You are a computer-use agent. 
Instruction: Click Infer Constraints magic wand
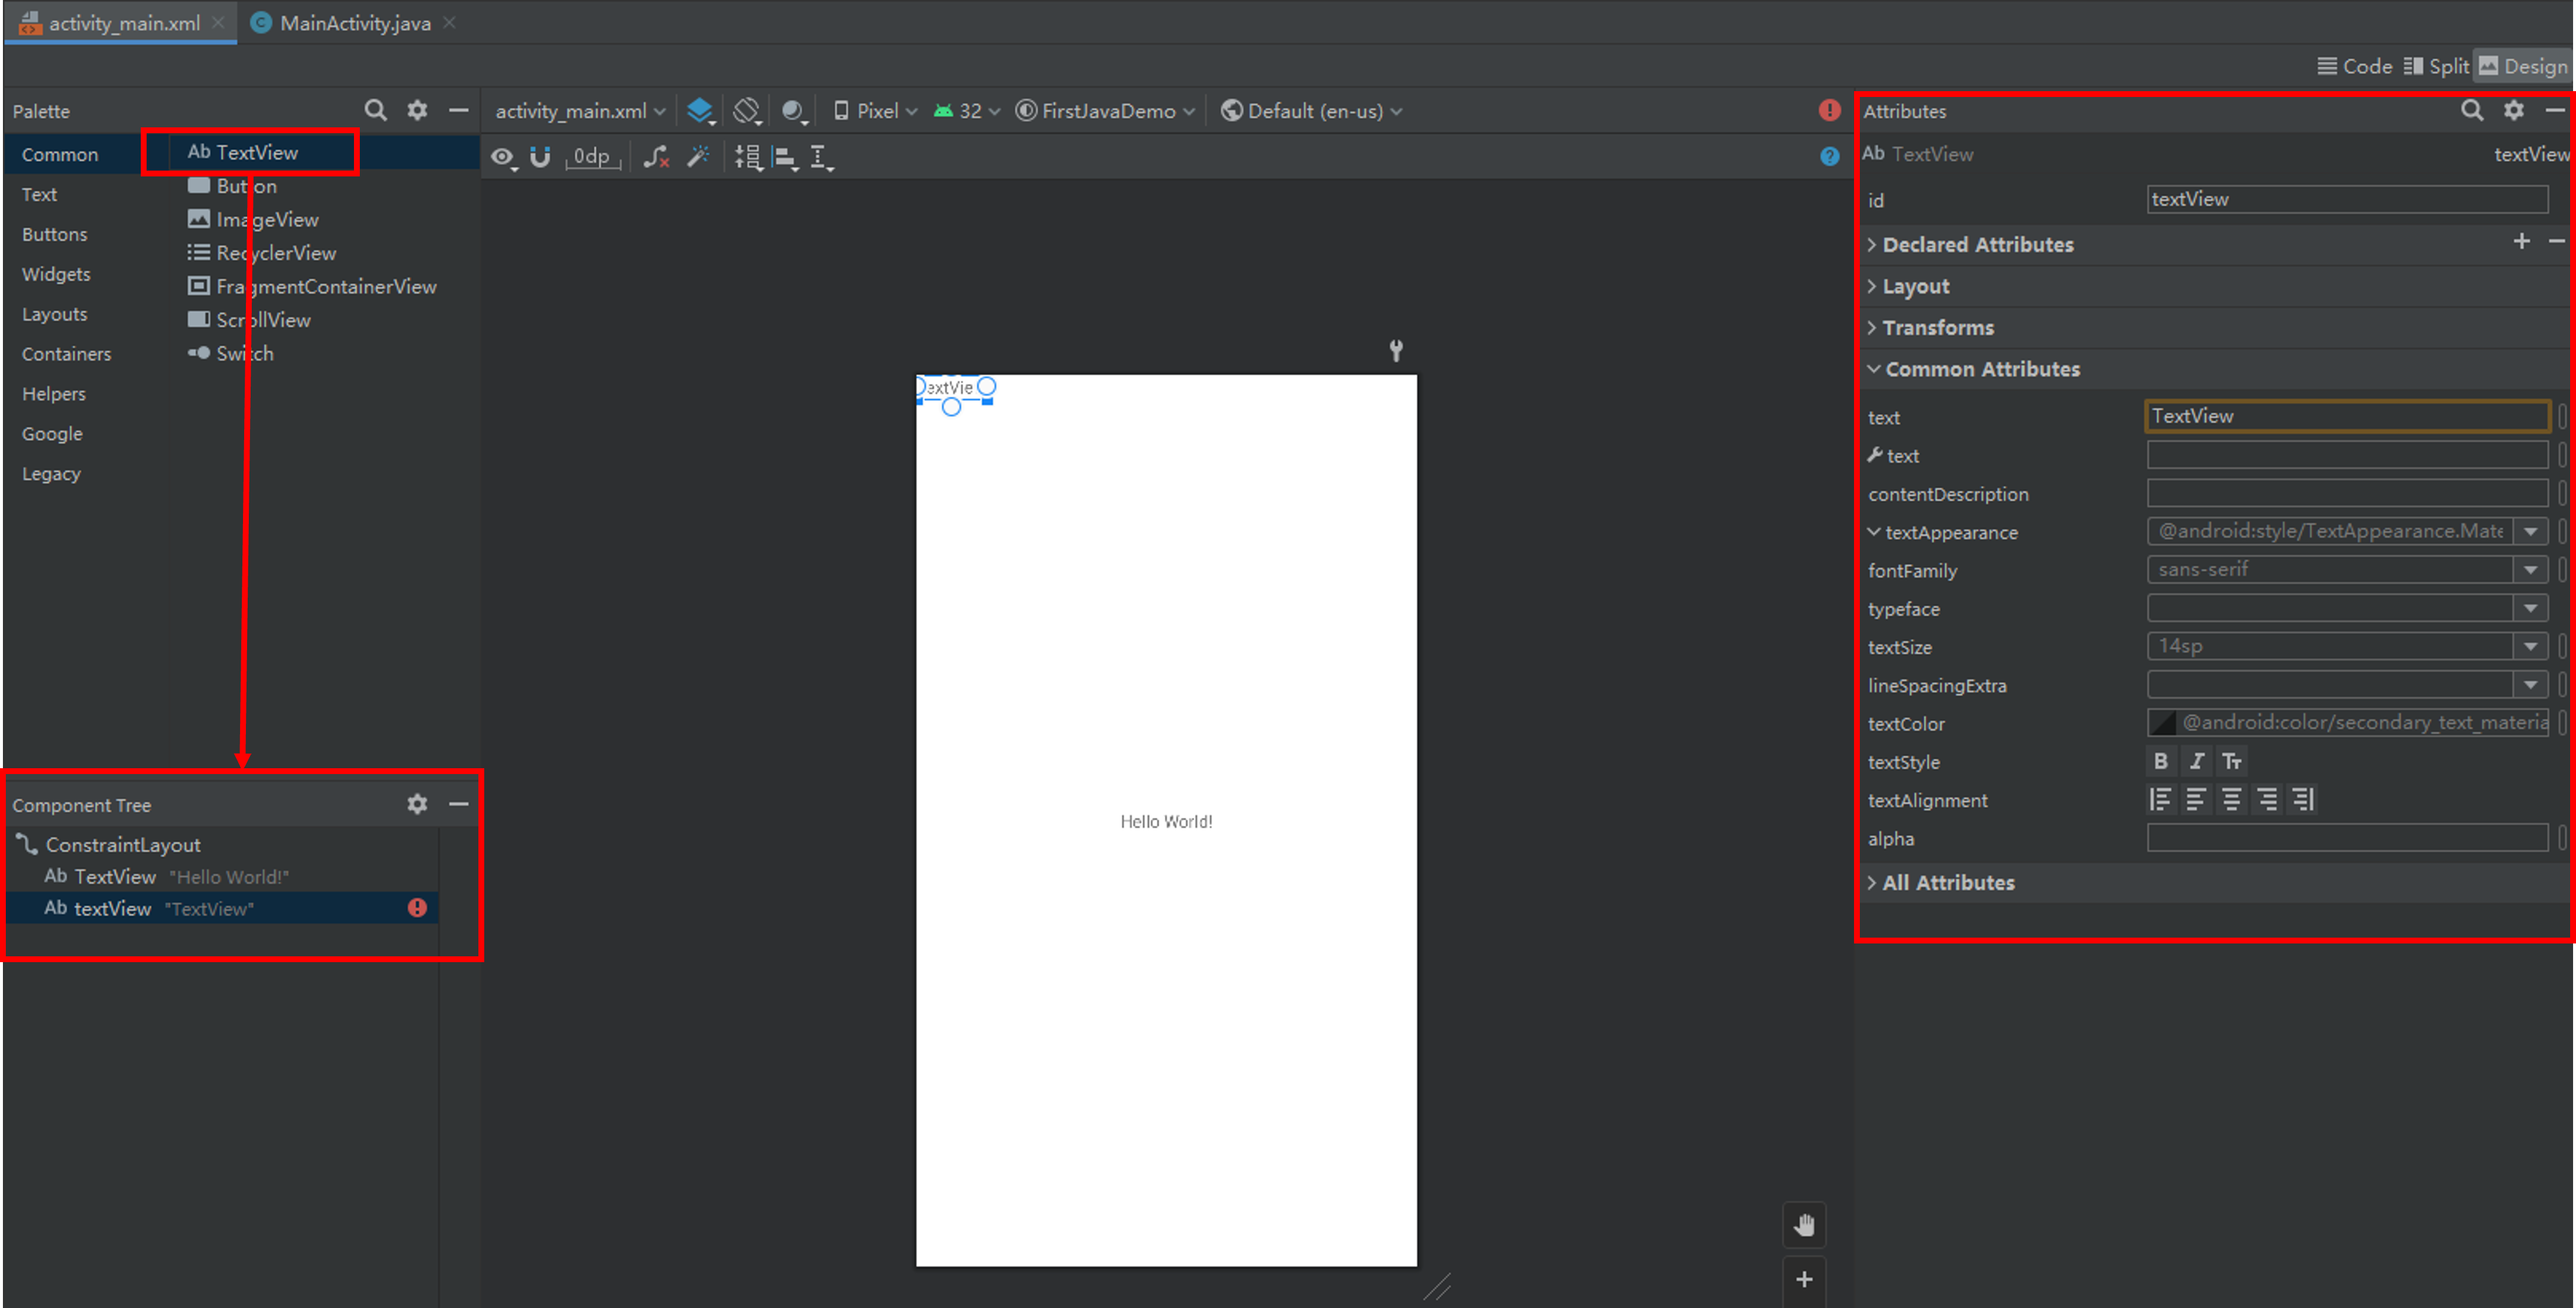coord(698,157)
